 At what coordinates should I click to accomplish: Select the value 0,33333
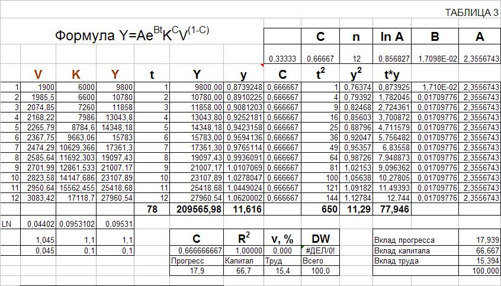coord(282,59)
